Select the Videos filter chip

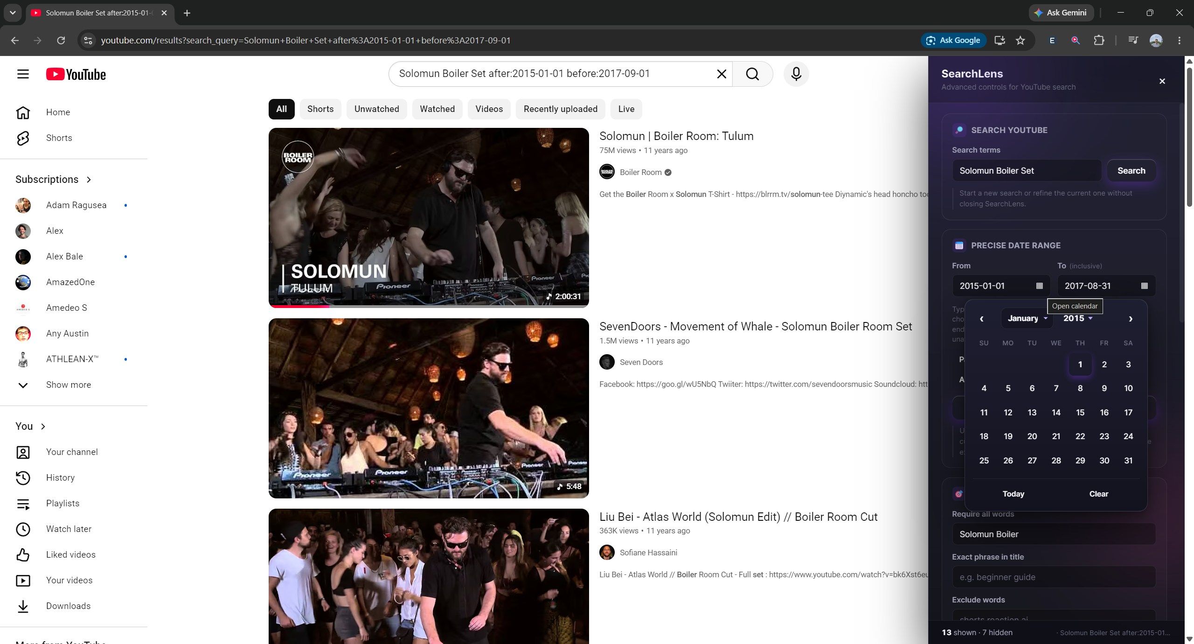[489, 109]
